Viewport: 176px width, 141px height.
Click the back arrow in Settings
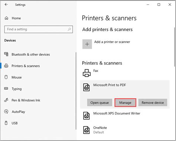[x=6, y=4]
